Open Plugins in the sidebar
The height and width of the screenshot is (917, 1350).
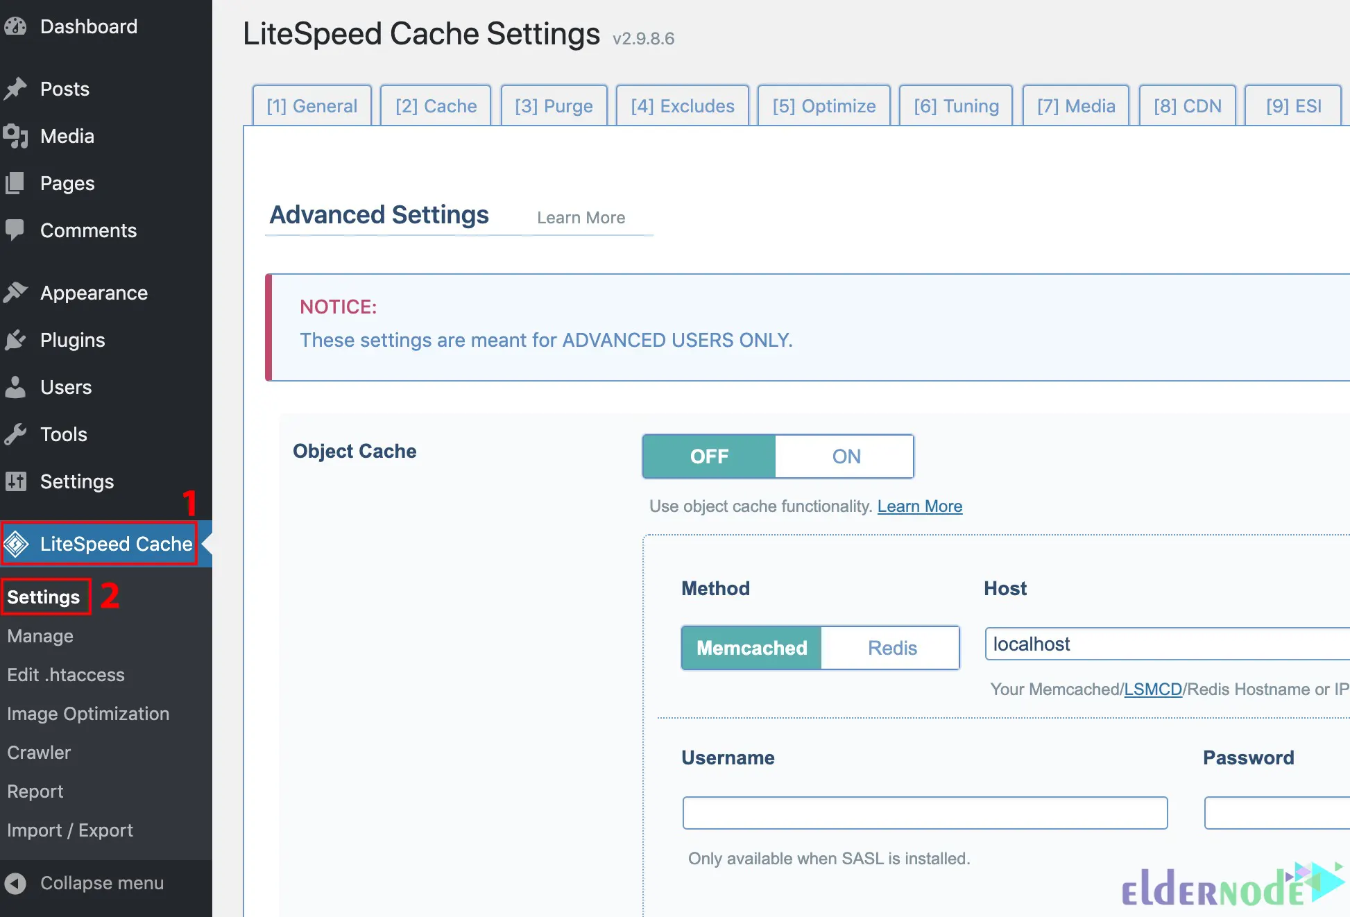click(x=106, y=340)
